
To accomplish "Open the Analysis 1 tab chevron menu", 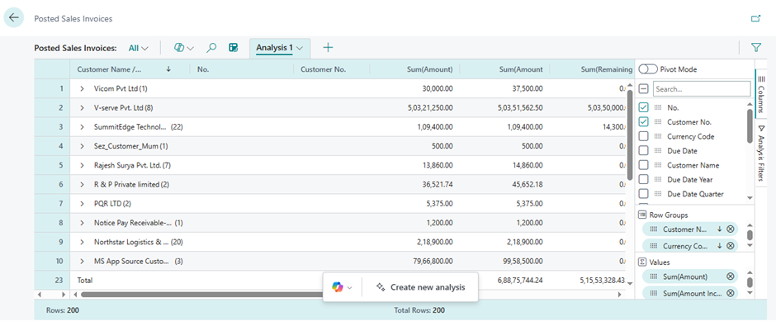I will tap(300, 48).
